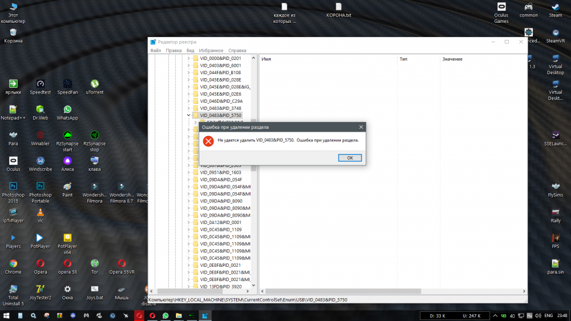This screenshot has height=321, width=571.
Task: Open WhatsApp from the taskbar
Action: [x=166, y=315]
